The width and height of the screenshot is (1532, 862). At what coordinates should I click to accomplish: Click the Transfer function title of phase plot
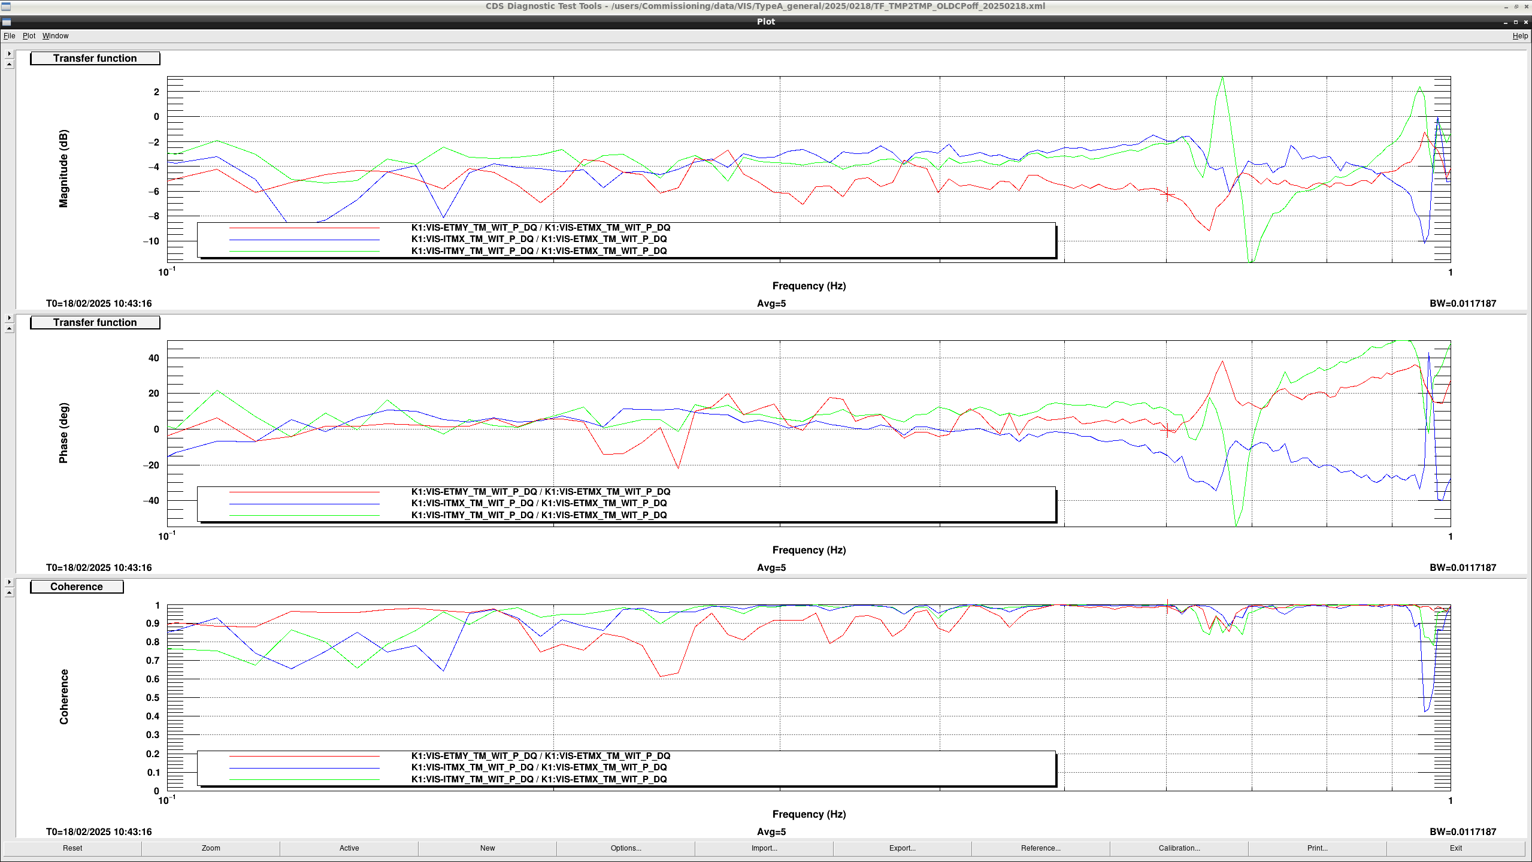[95, 322]
